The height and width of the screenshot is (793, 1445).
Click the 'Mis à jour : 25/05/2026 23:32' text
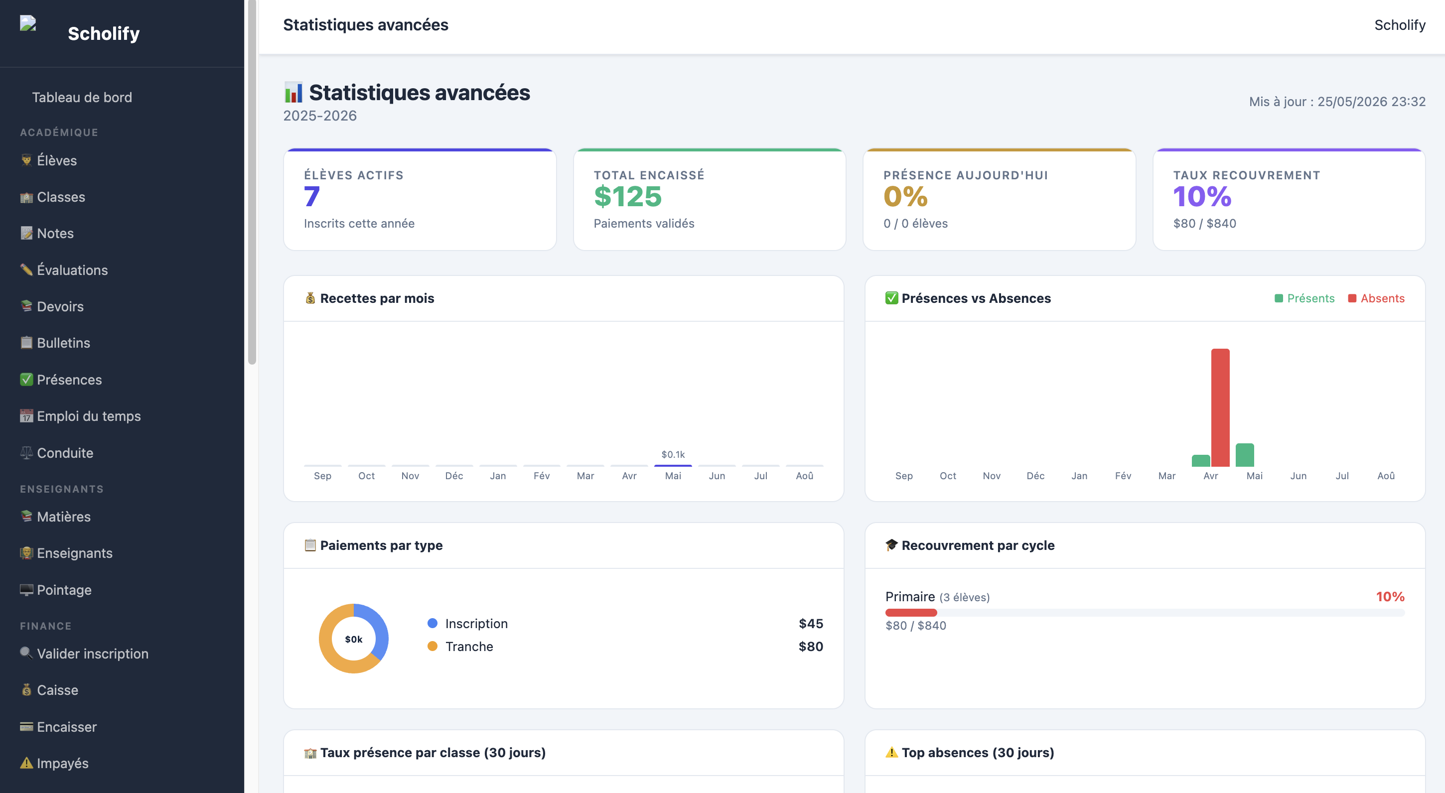coord(1337,102)
